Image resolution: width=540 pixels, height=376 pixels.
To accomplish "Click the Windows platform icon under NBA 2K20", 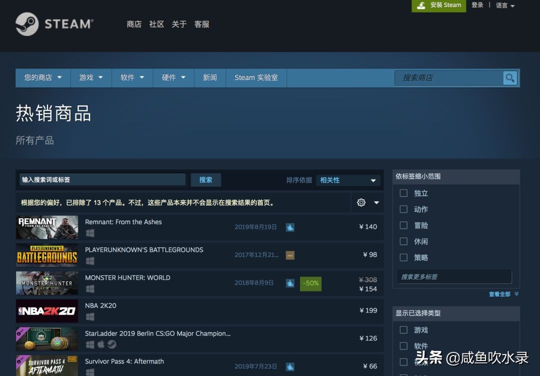I will 90,316.
